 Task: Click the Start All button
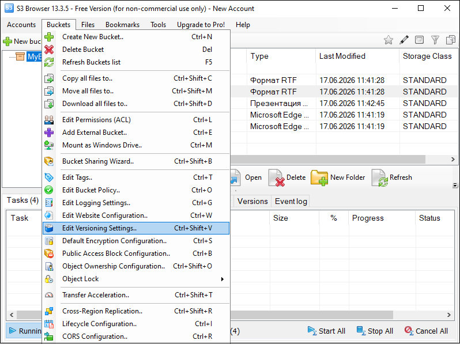326,331
